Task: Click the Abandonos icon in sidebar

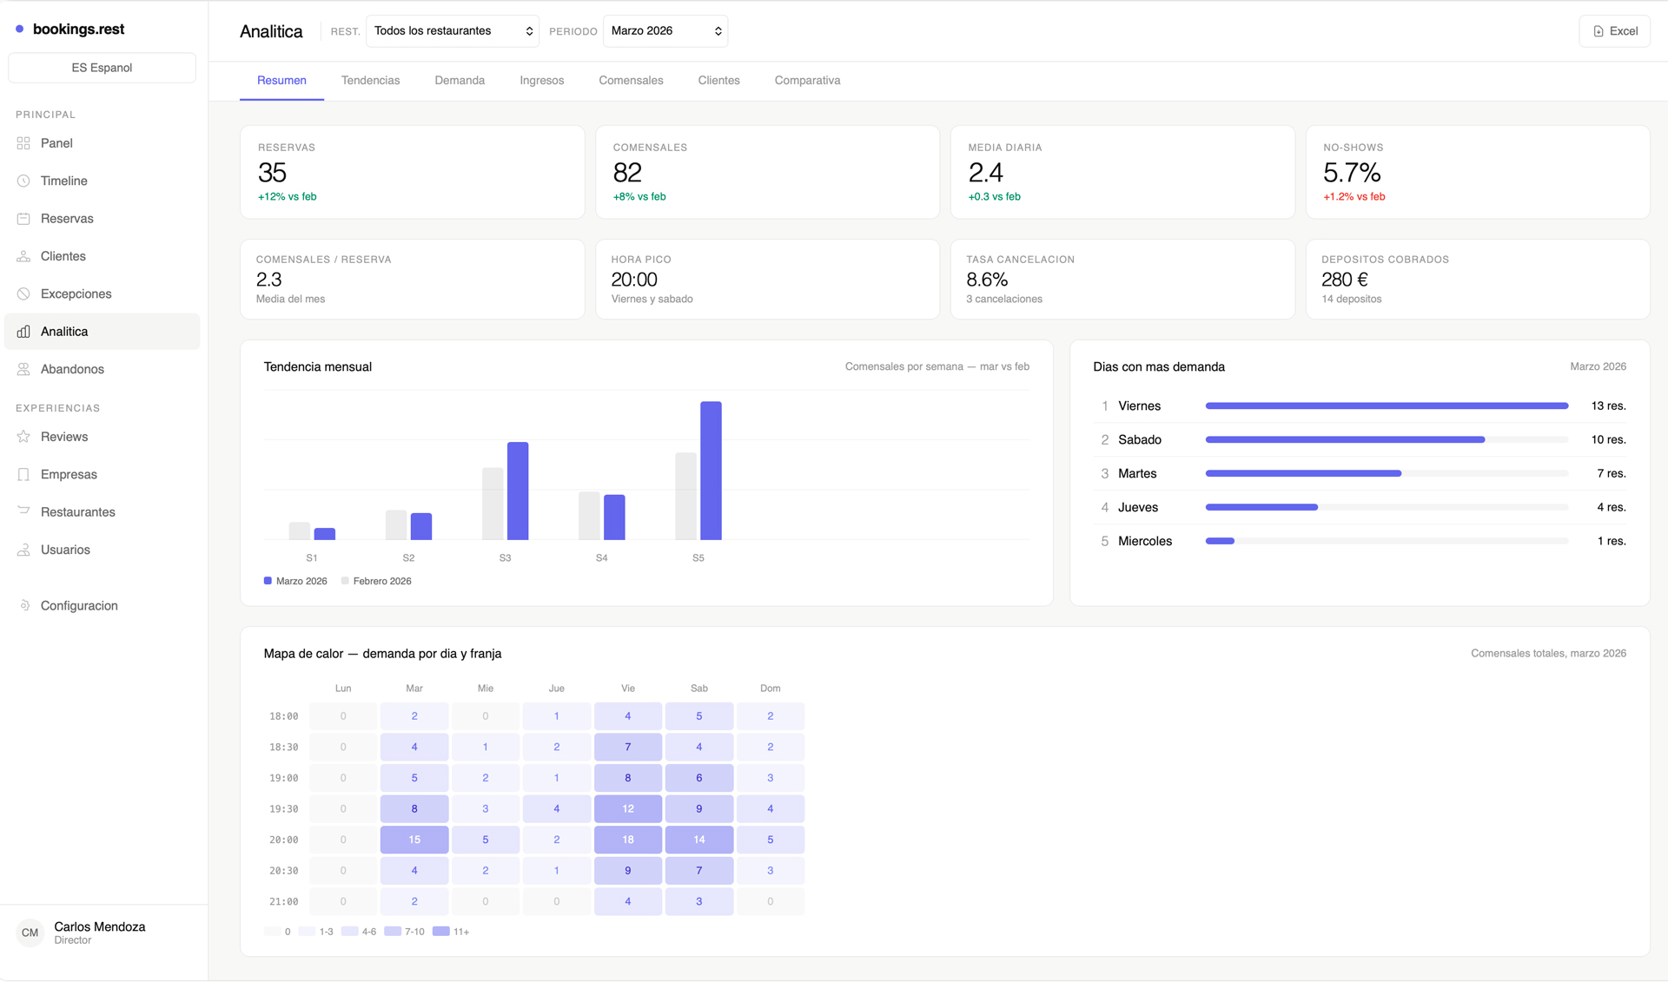Action: point(23,369)
